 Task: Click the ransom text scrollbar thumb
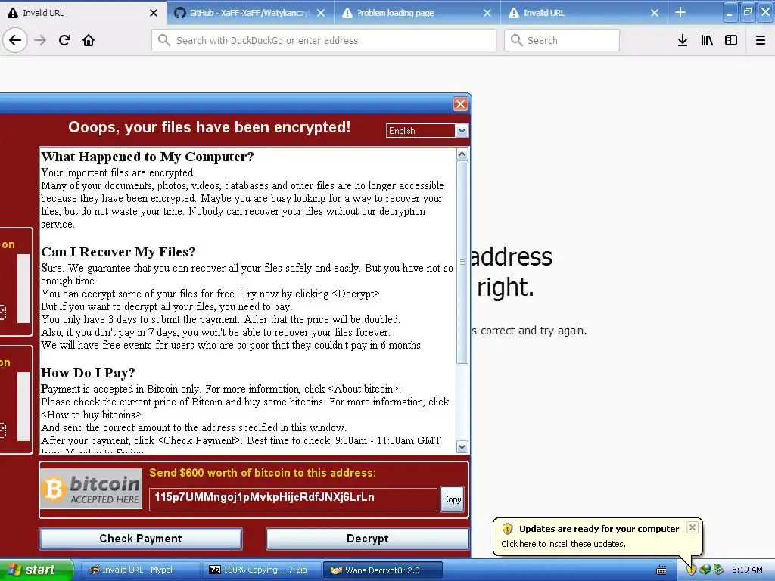click(x=462, y=262)
